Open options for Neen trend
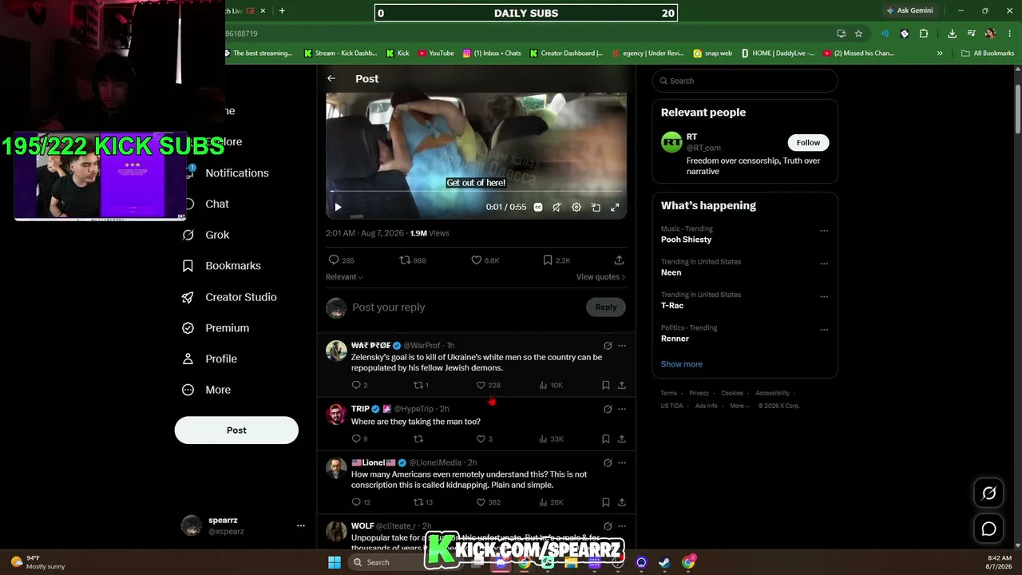 (824, 264)
